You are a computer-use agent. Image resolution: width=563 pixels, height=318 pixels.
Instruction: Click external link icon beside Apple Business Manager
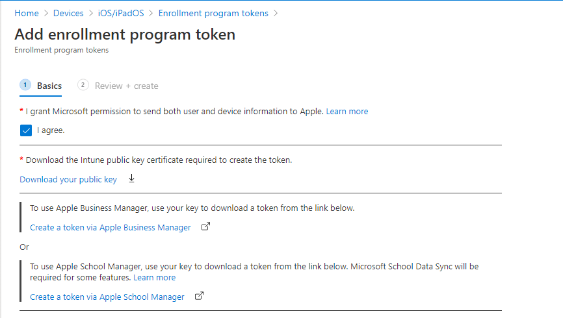tap(205, 227)
